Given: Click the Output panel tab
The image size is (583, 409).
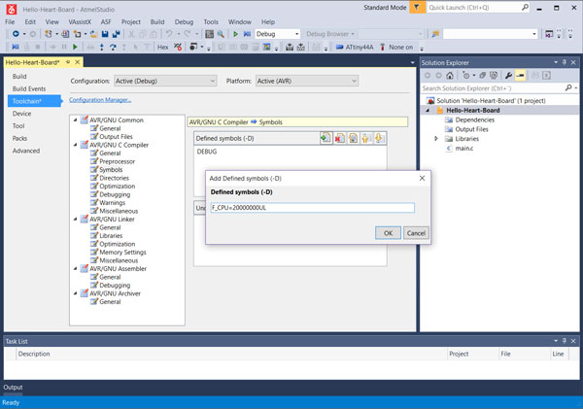Looking at the screenshot, I should pyautogui.click(x=13, y=387).
